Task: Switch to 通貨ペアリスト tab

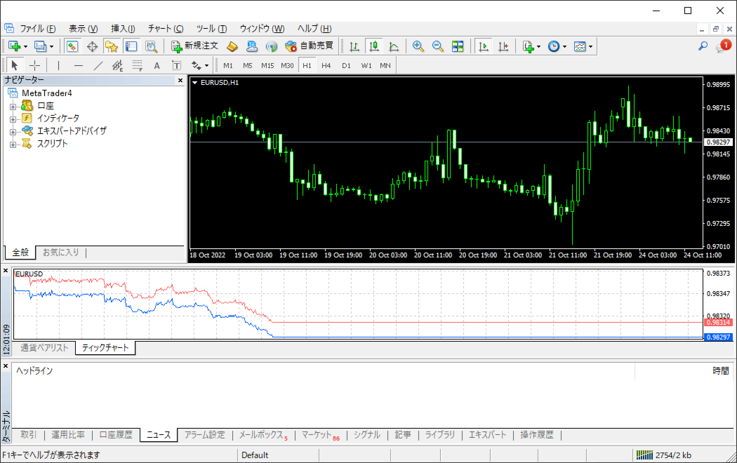Action: point(44,348)
